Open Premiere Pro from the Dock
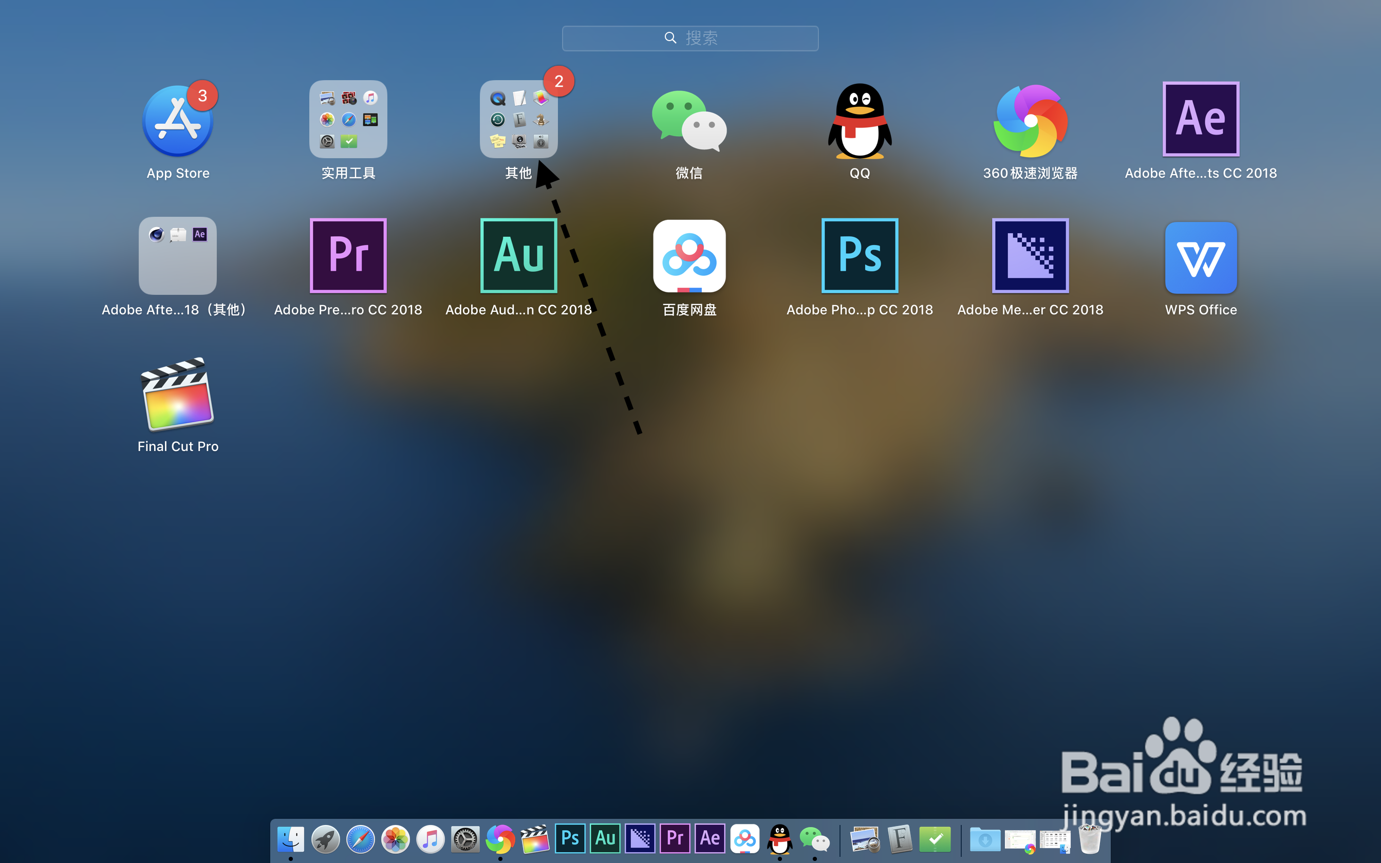Screen dimensions: 1381x863 coord(675,838)
